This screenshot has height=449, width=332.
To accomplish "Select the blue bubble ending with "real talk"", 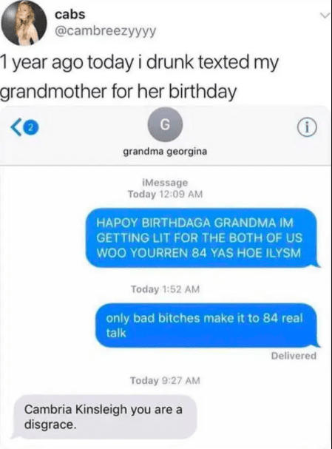I will tap(208, 325).
